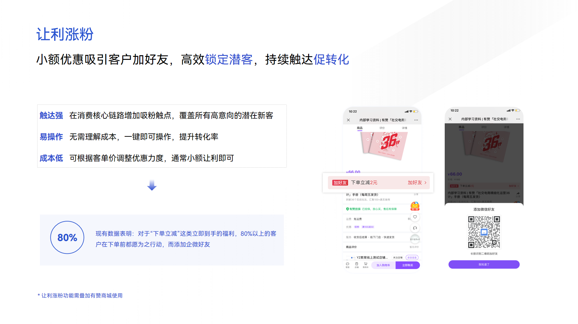Image resolution: width=578 pixels, height=324 pixels.
Task: Open the three-dot menu on left phone
Action: tap(416, 120)
